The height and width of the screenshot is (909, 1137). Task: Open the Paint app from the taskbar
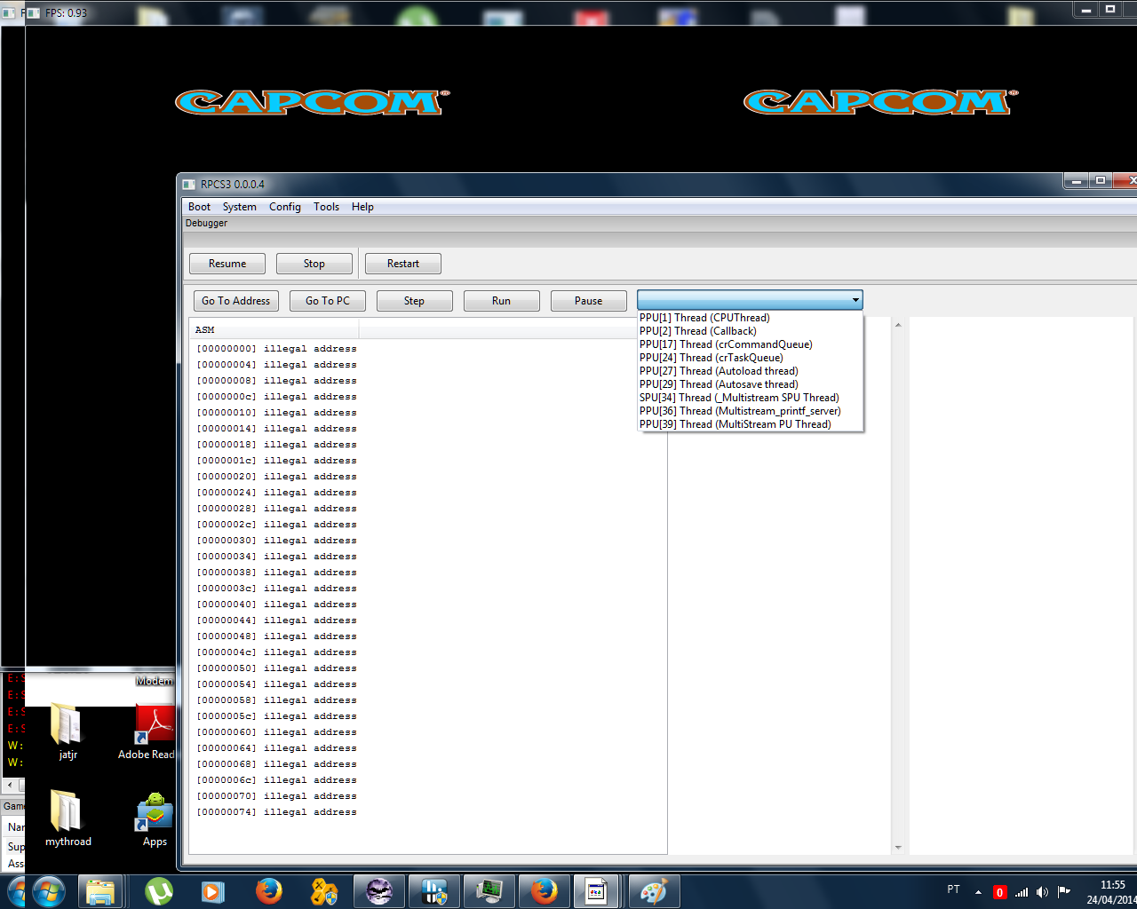pyautogui.click(x=654, y=890)
